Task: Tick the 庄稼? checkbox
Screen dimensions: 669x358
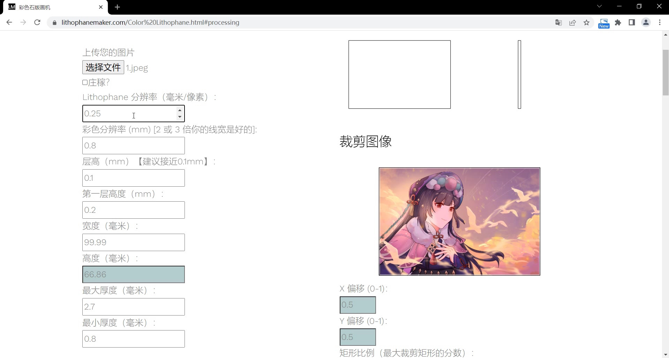Action: pyautogui.click(x=85, y=83)
